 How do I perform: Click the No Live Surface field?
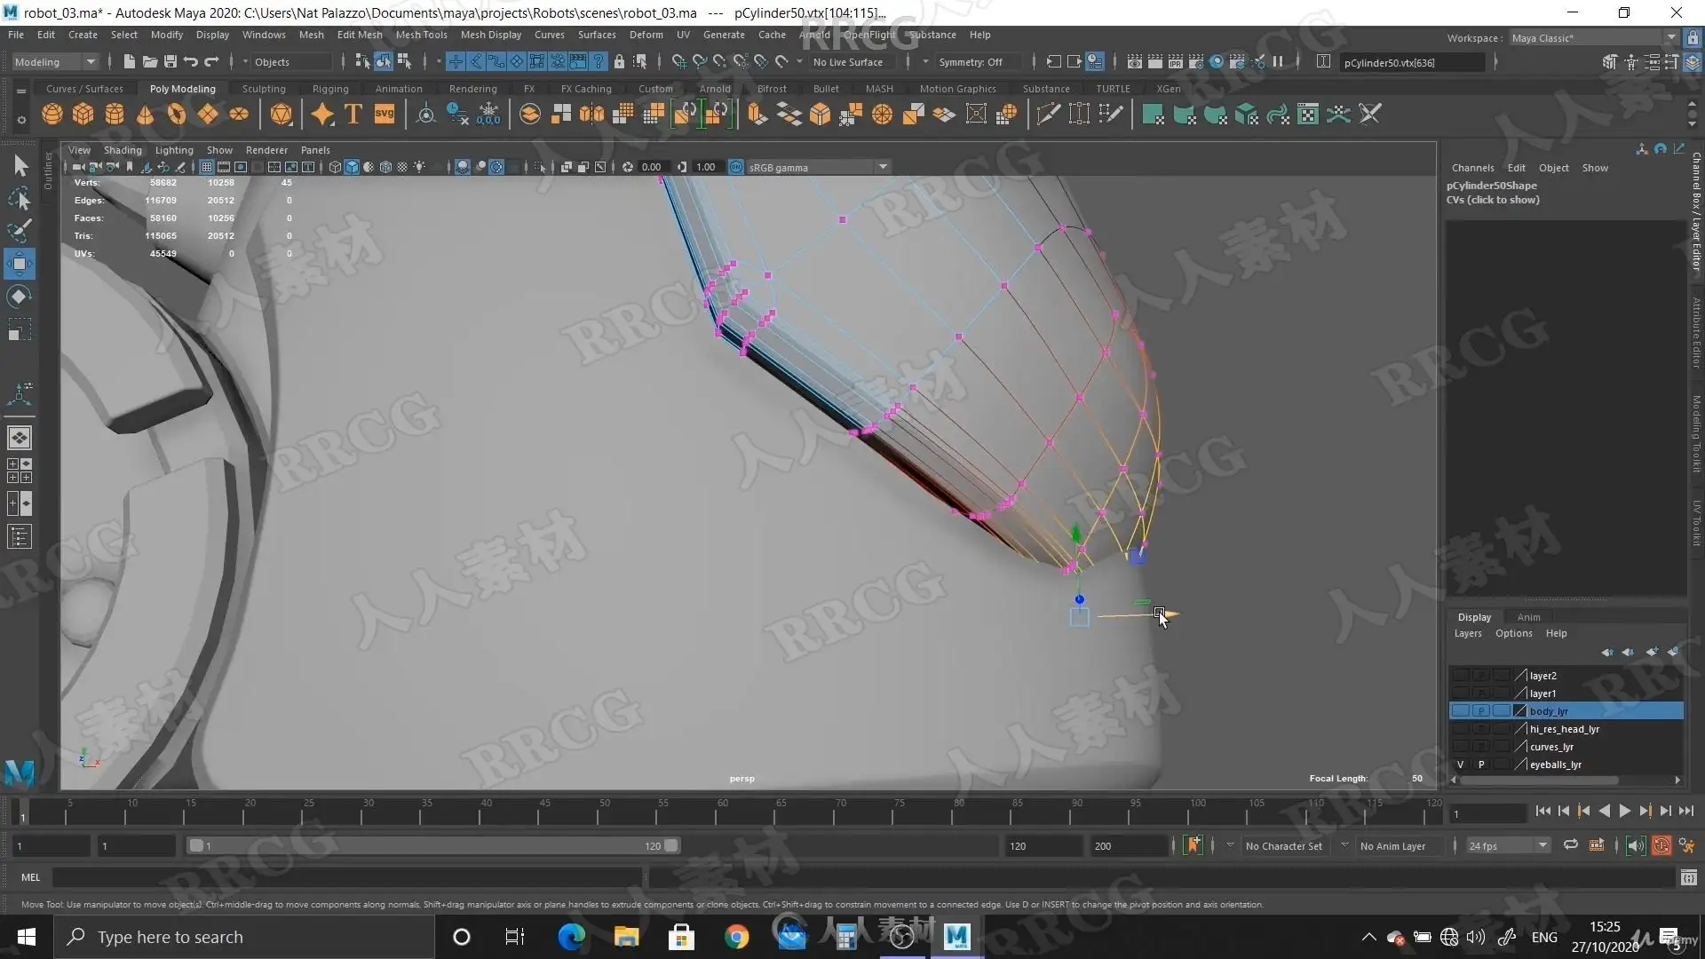(x=848, y=62)
